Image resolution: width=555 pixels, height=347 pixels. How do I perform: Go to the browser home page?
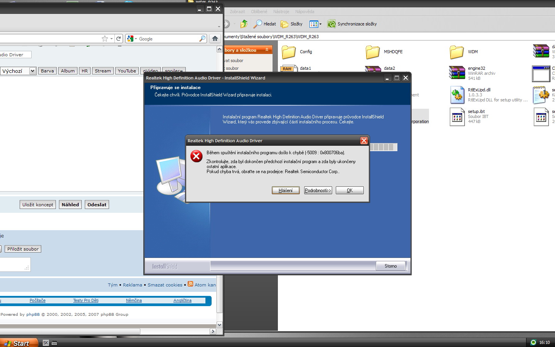point(215,39)
